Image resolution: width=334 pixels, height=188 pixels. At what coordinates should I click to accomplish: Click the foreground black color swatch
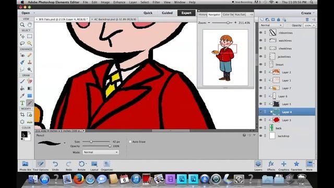24,134
